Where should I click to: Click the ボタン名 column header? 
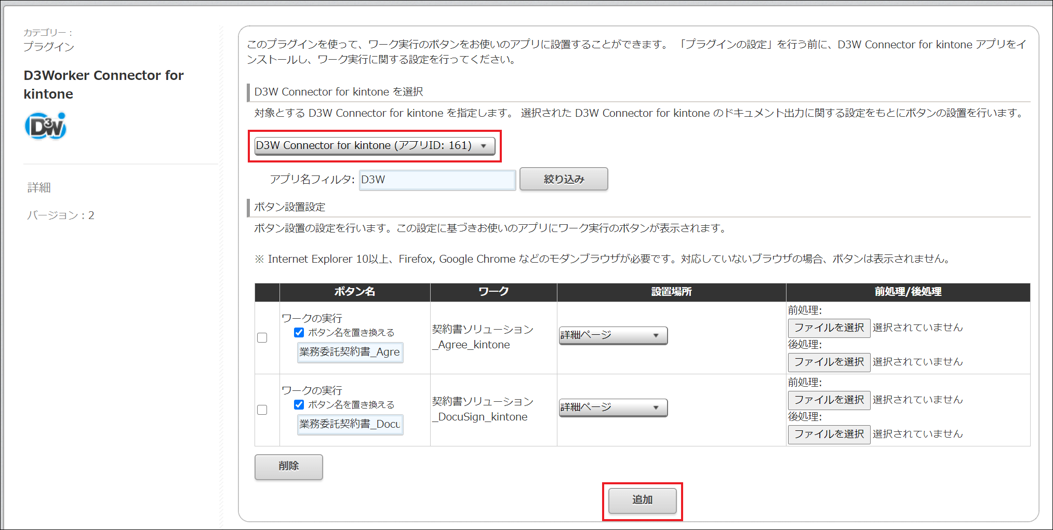tap(355, 292)
